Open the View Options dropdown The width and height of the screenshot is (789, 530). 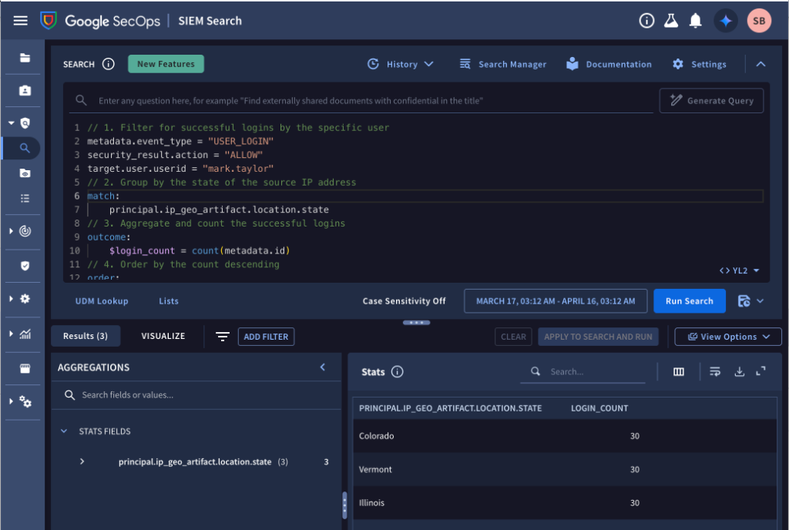tap(728, 337)
